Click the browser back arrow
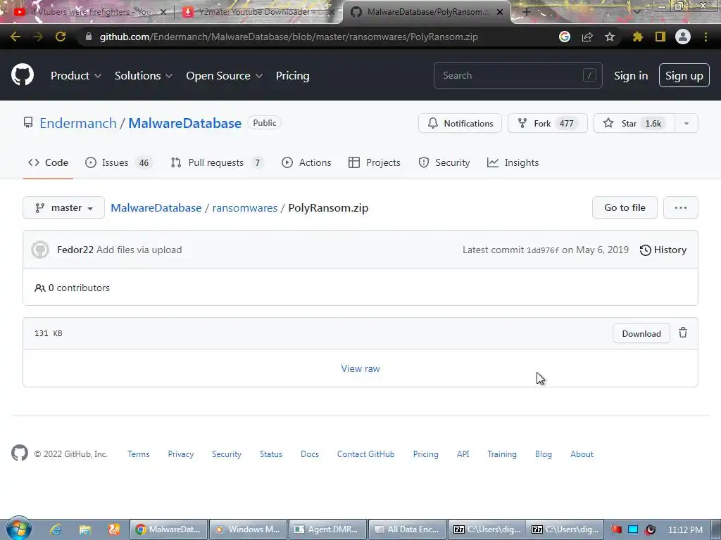The image size is (721, 540). click(x=15, y=37)
